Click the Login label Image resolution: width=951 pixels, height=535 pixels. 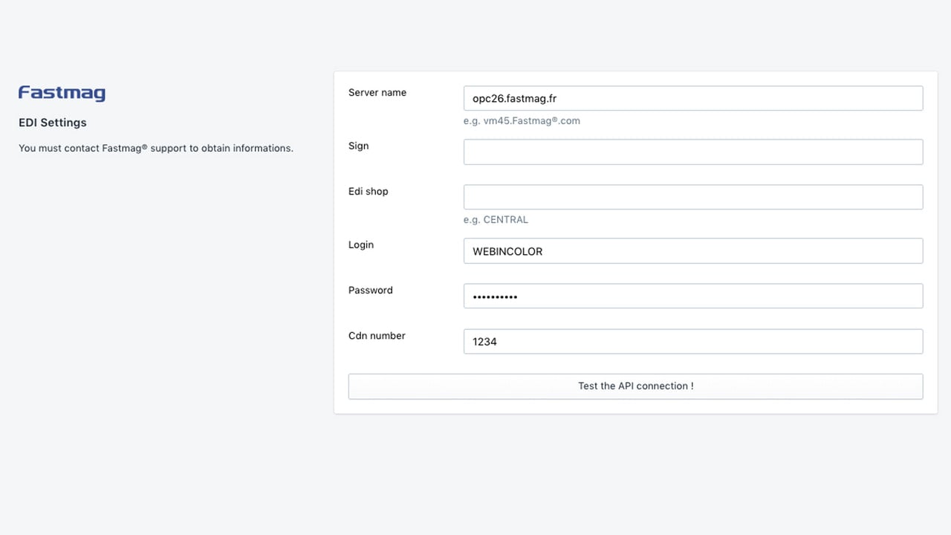[x=361, y=244]
